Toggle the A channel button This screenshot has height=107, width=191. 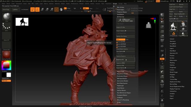tap(65, 8)
